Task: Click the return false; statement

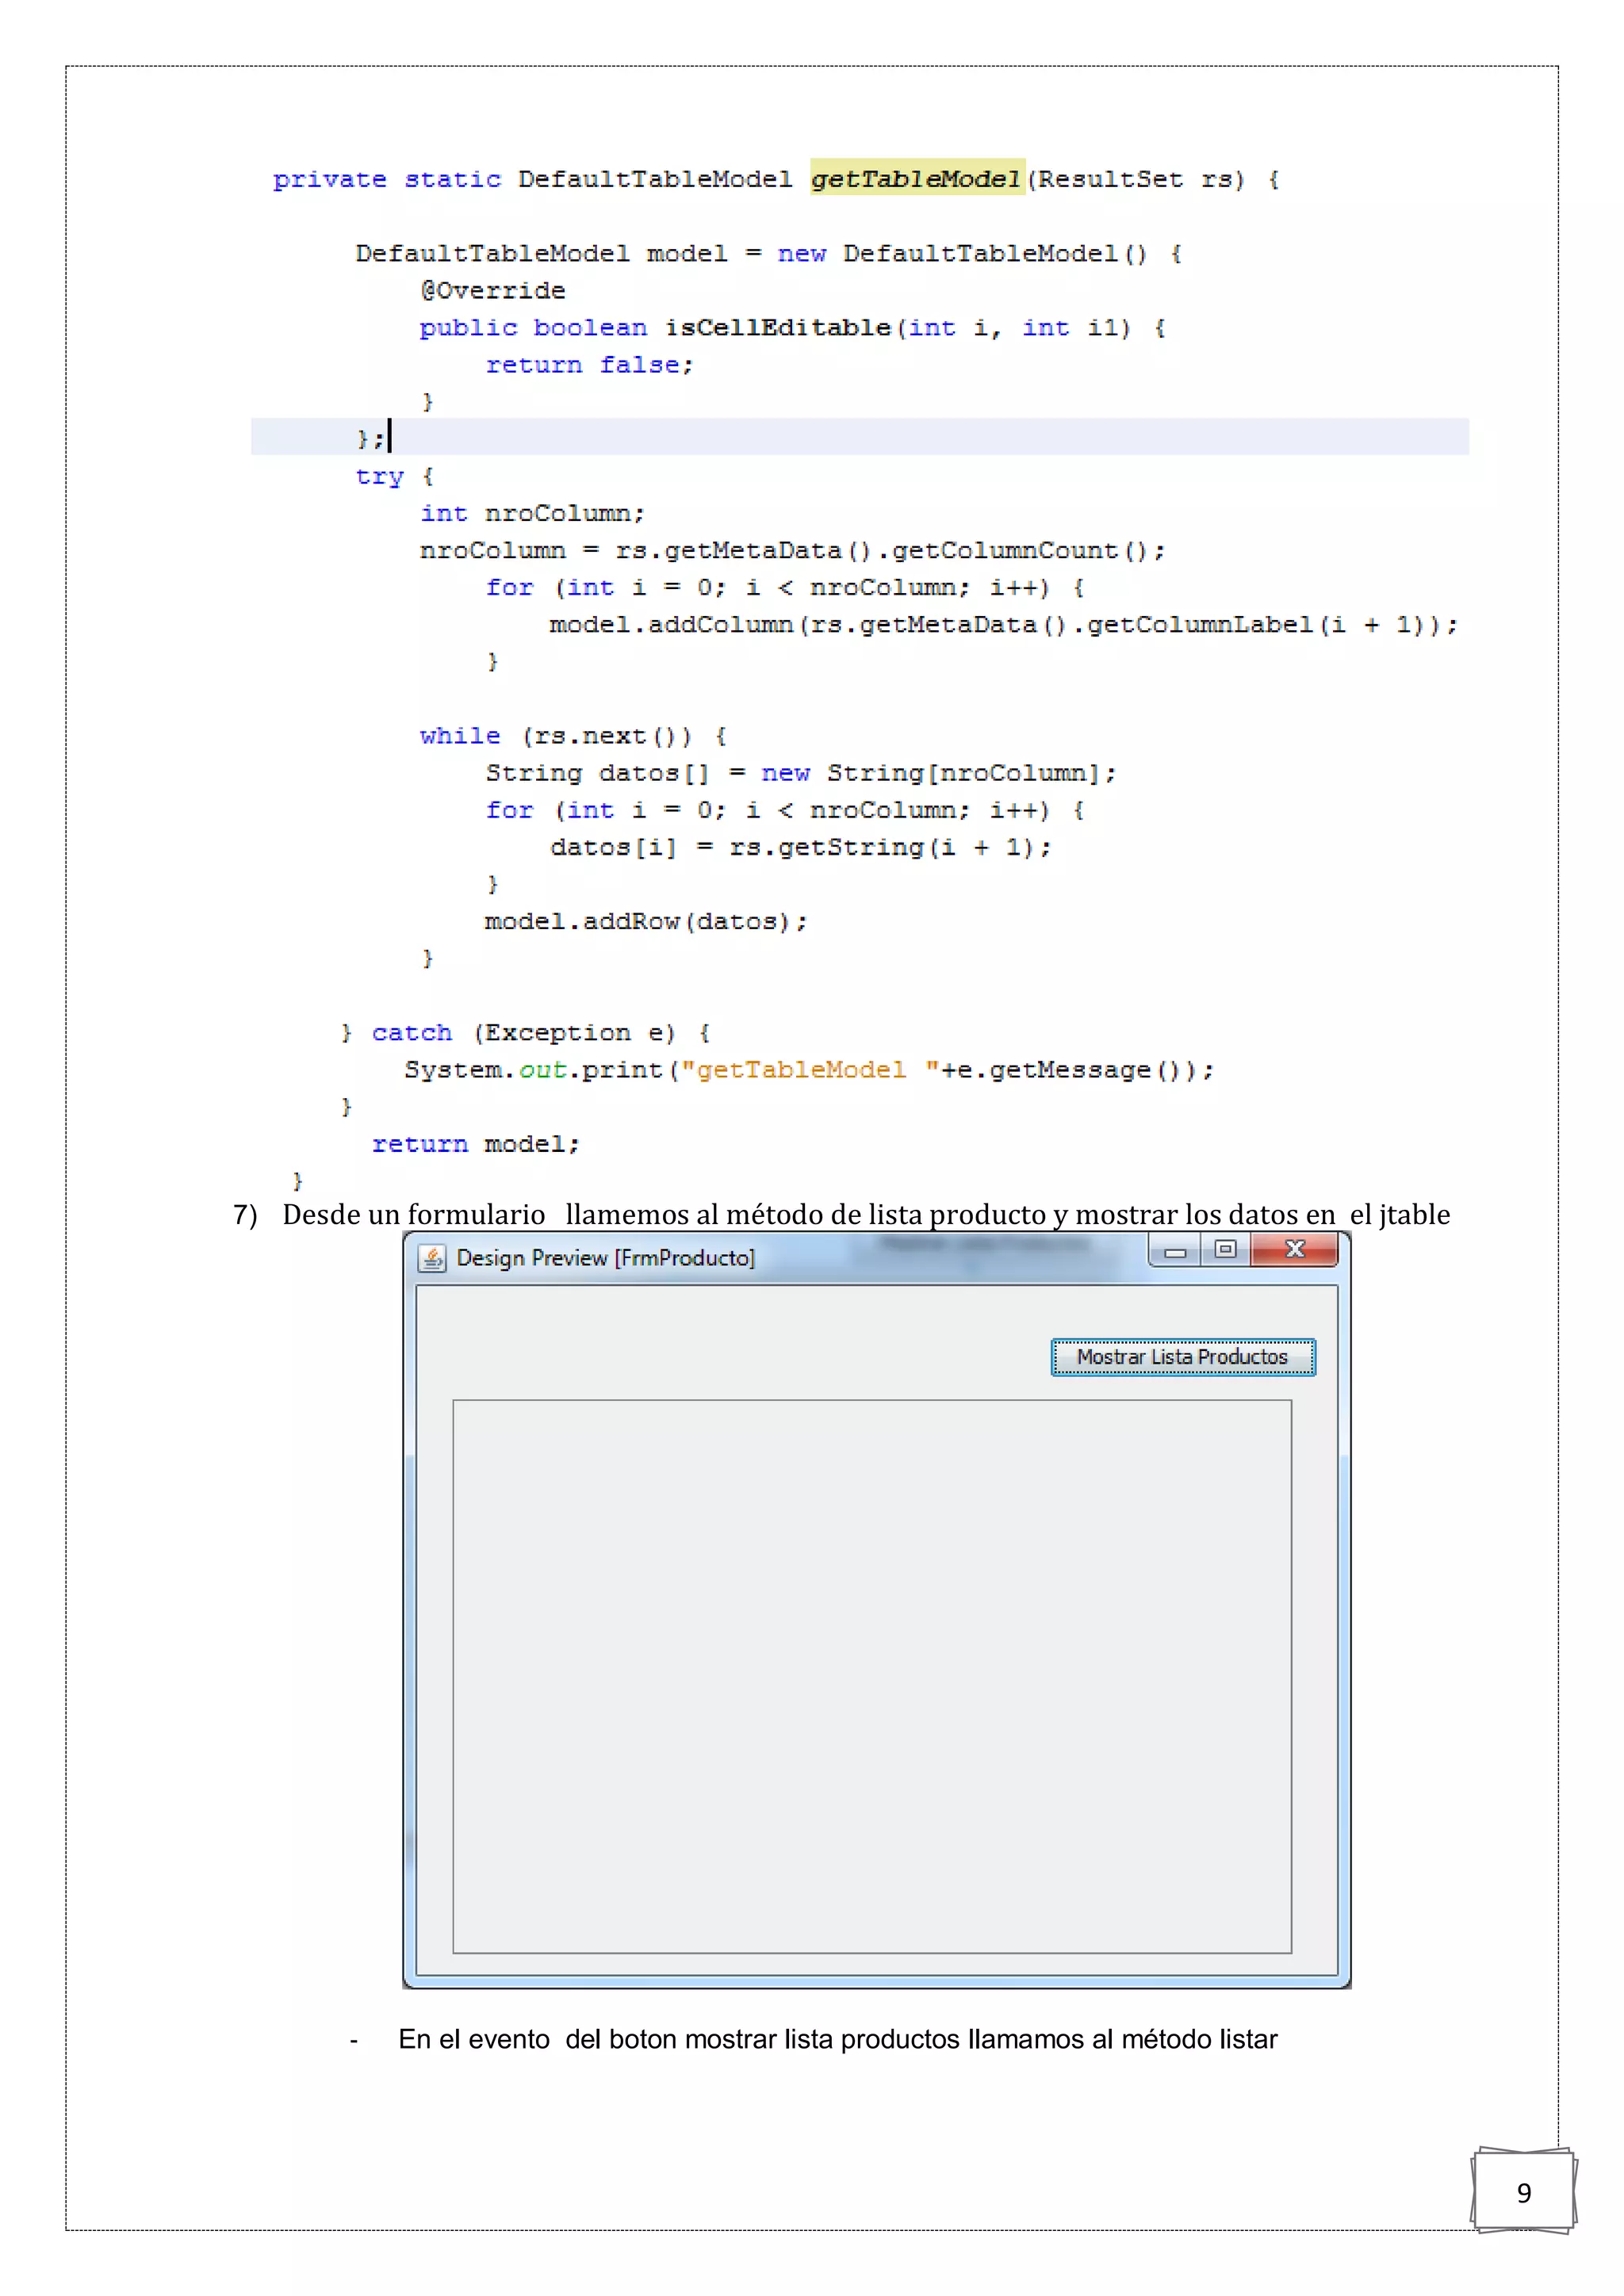Action: coord(589,365)
